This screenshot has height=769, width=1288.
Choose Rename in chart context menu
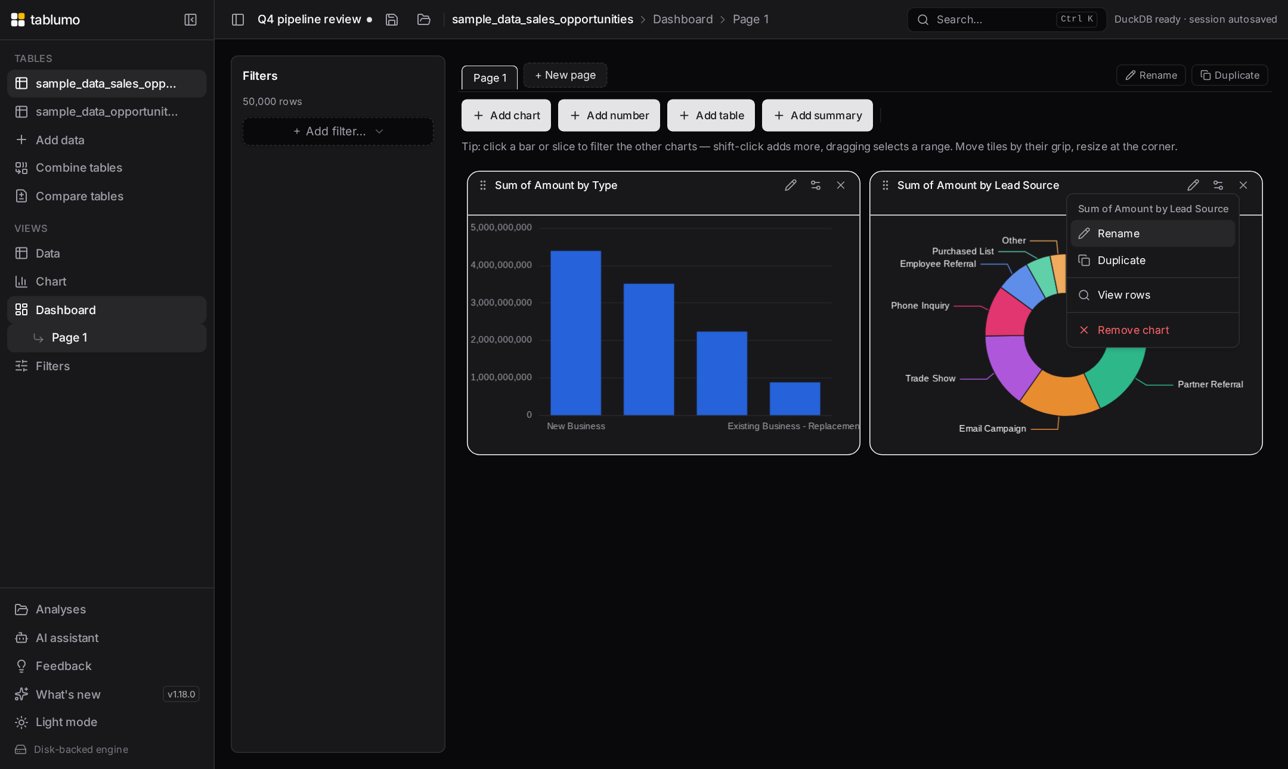pos(1153,234)
